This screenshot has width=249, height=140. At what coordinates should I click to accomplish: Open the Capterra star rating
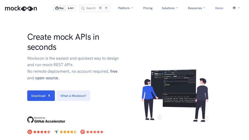[66, 132]
